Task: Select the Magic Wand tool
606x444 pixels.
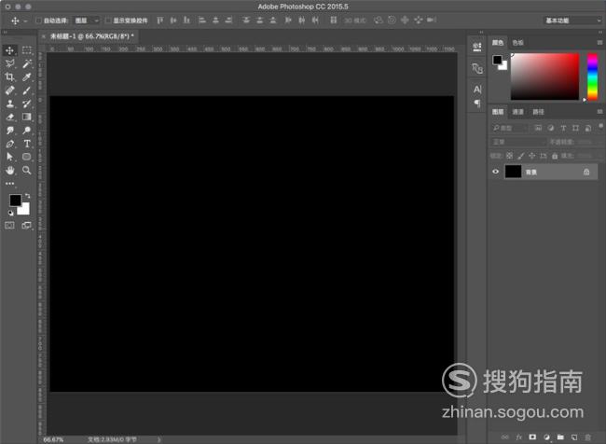Action: 27,63
